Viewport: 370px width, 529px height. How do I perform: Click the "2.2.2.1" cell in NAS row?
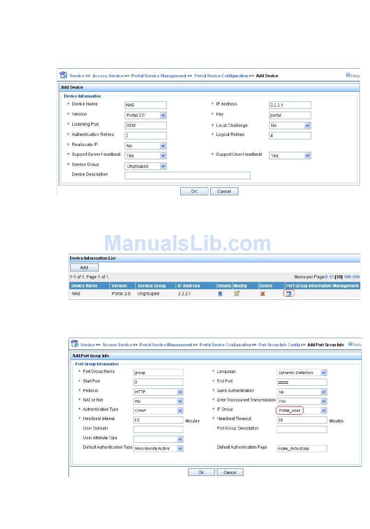(185, 294)
